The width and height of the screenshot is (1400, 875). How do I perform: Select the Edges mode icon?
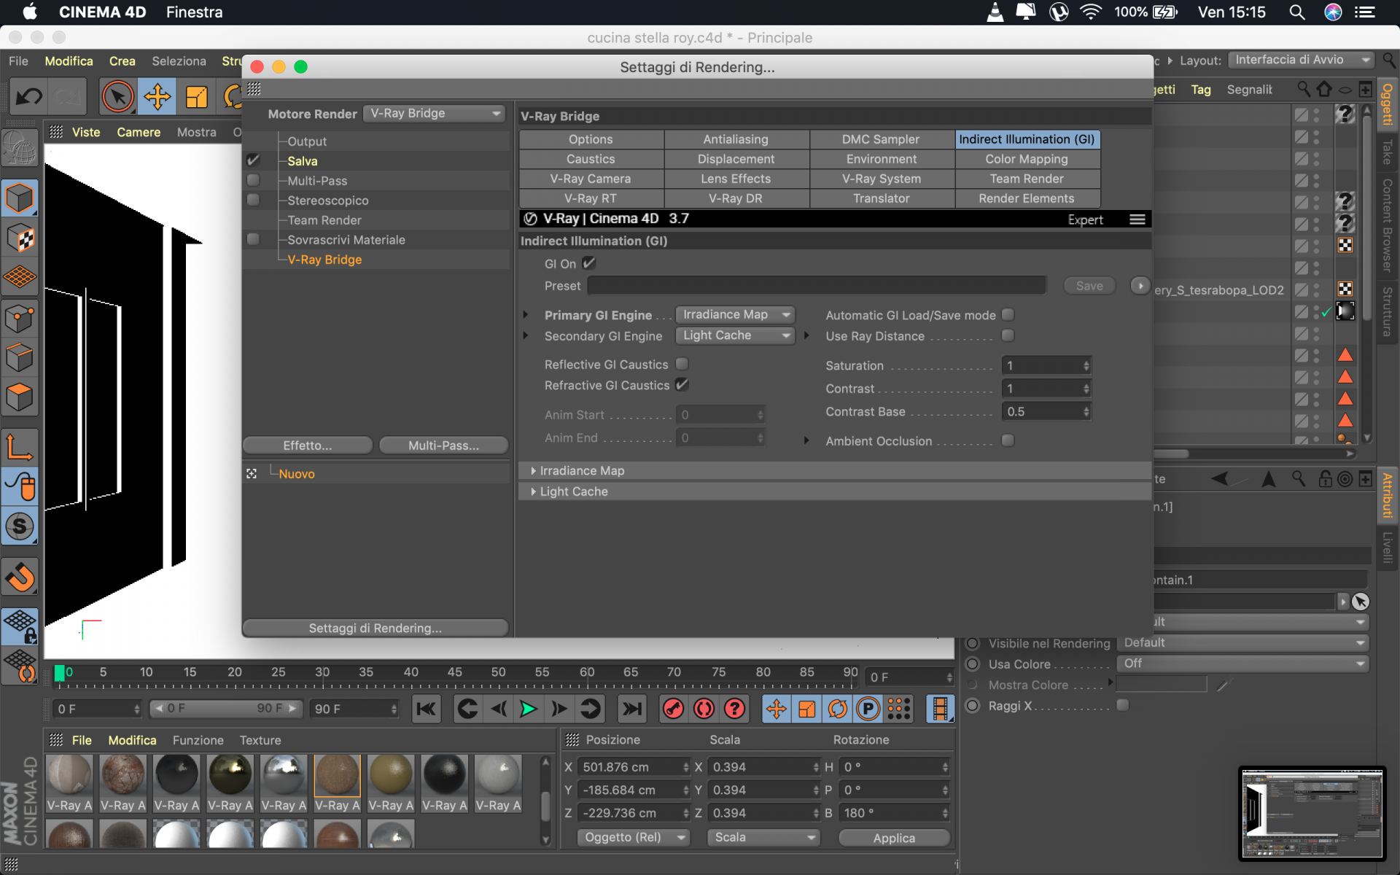(20, 357)
